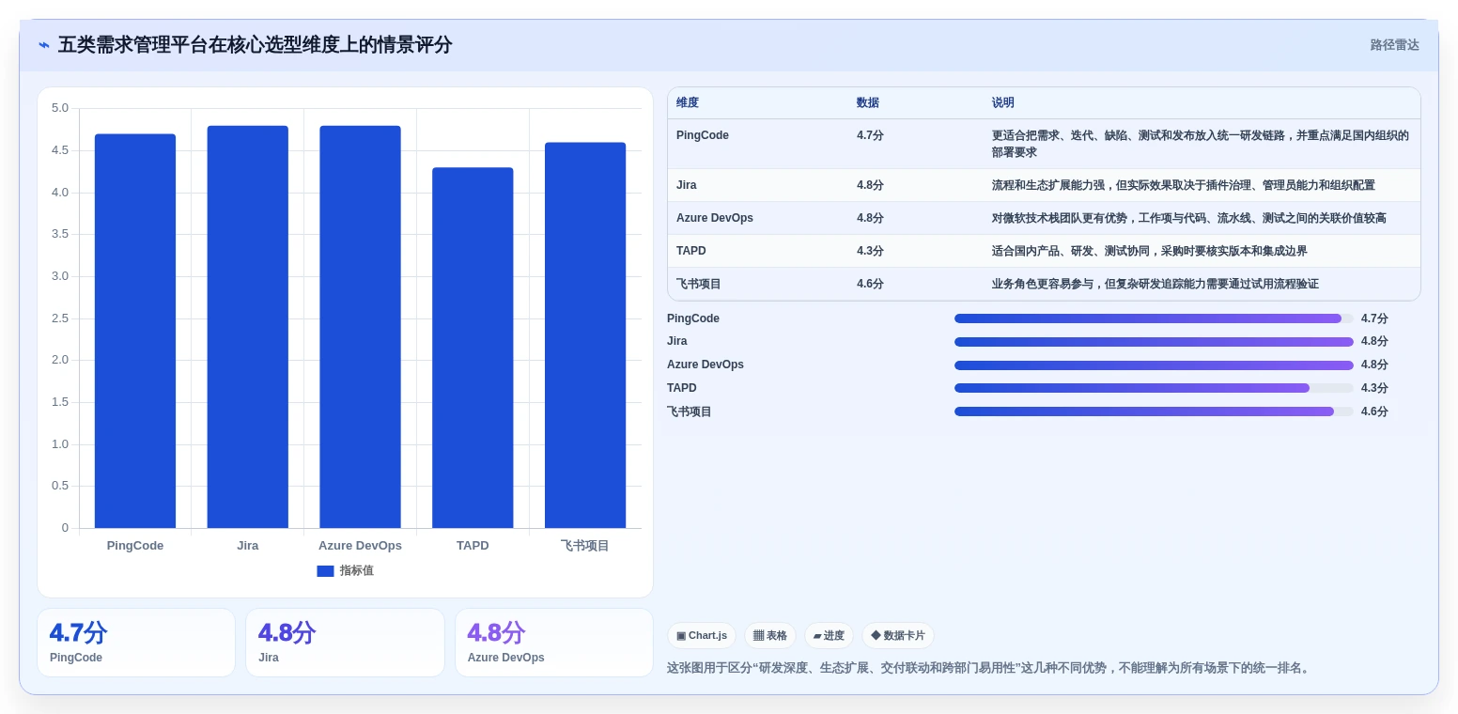Select the Chart.js tag chip

pos(702,636)
